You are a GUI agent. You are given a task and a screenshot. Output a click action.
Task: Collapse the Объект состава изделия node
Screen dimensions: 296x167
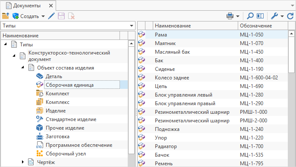coord(22,67)
